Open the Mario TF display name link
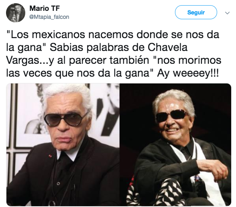Viewport: 236px width, 207px height. [45, 8]
